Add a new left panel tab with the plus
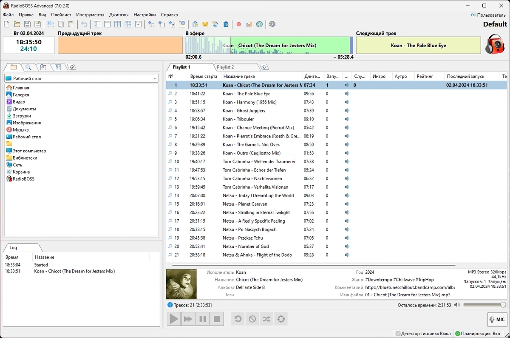This screenshot has width=510, height=338. 72,67
